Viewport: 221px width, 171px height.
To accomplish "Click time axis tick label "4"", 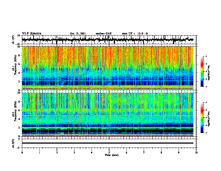I will pos(92,153).
